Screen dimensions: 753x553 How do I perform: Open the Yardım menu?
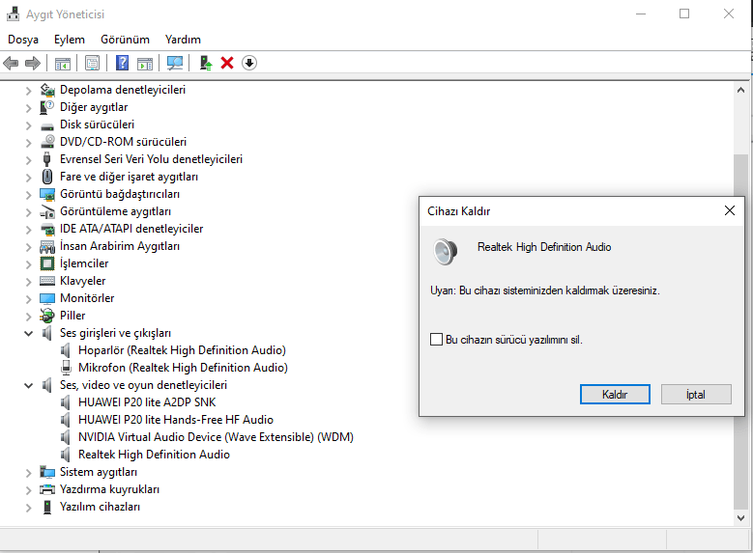[x=183, y=40]
